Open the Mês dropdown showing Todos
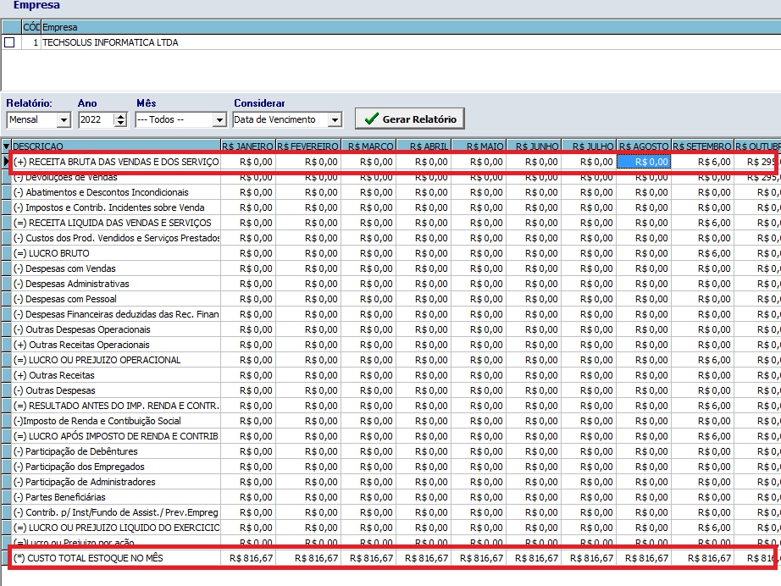Image resolution: width=781 pixels, height=586 pixels. click(x=219, y=120)
